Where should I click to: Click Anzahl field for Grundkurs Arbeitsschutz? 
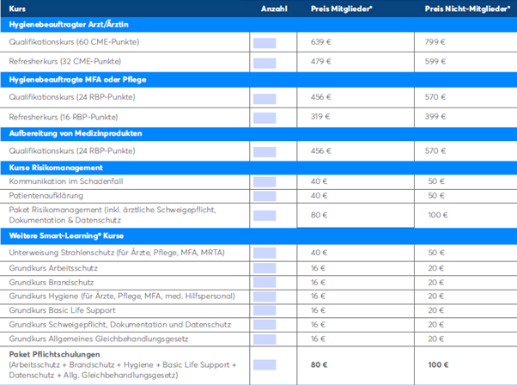click(x=265, y=268)
